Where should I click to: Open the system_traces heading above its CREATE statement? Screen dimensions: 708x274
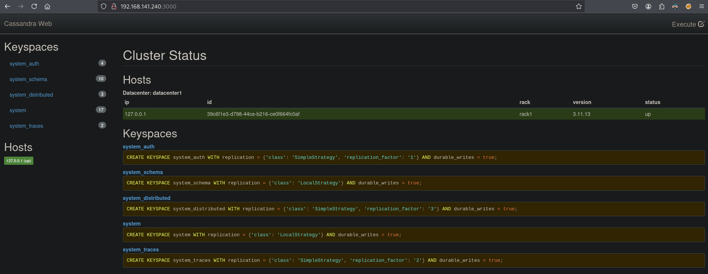[141, 250]
